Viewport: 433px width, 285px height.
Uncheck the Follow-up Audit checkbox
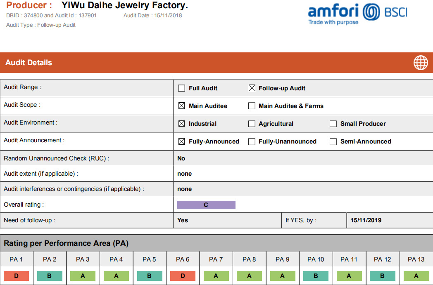click(x=252, y=88)
